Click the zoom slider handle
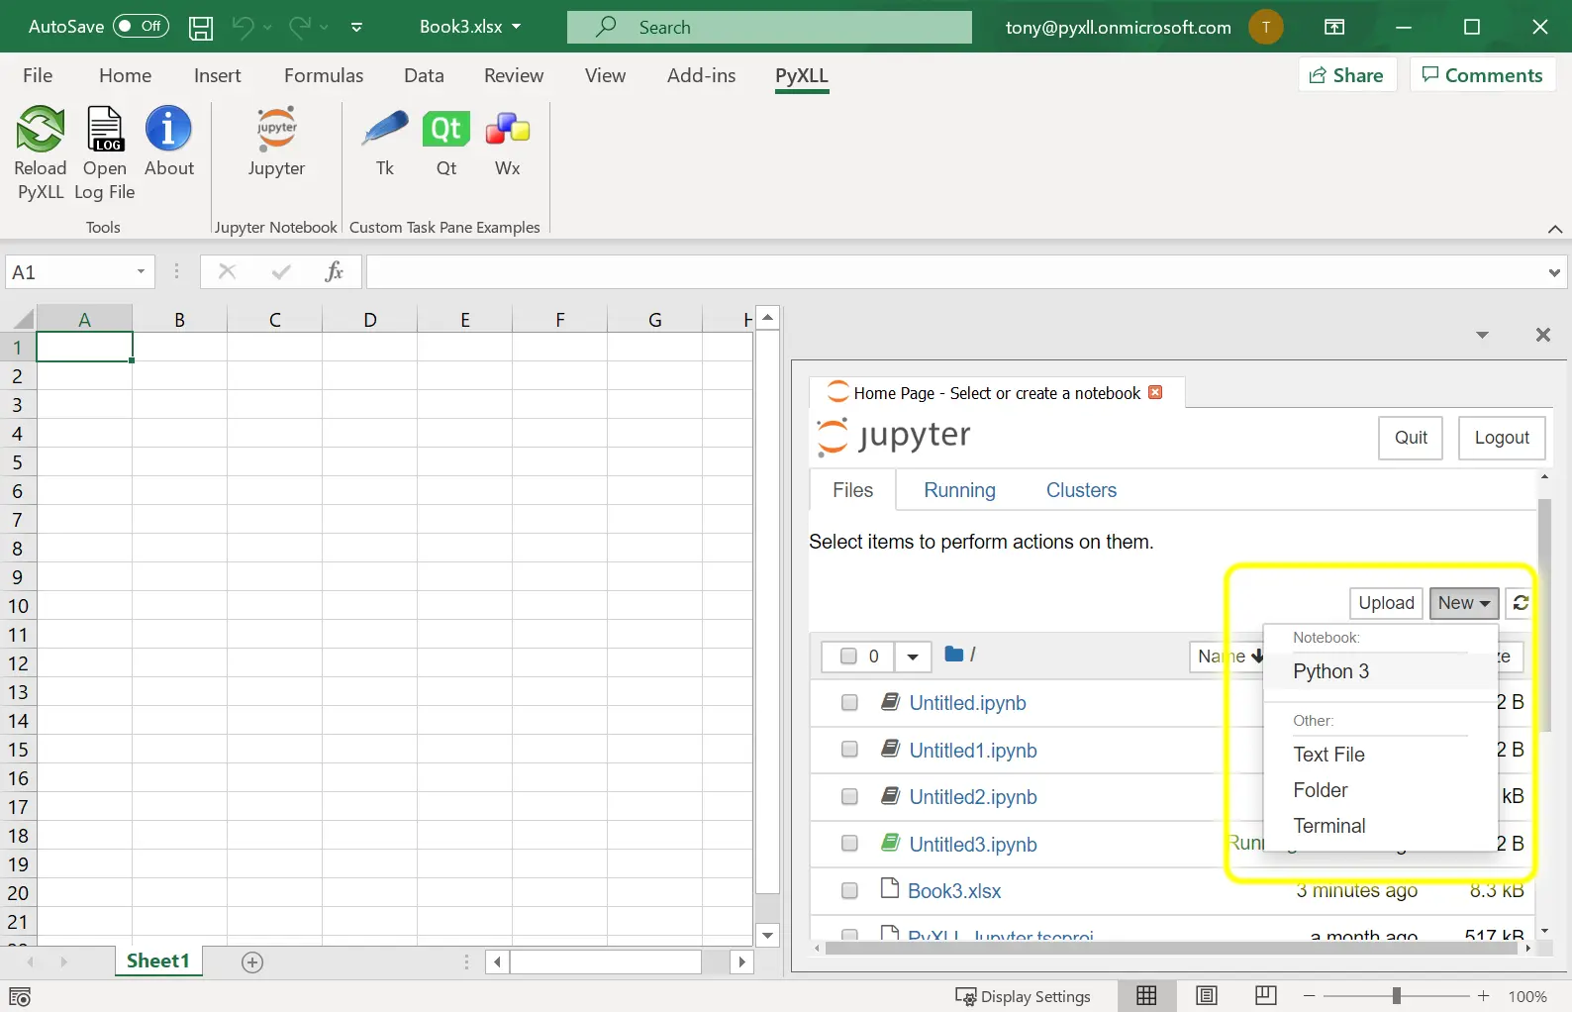The height and width of the screenshot is (1012, 1572). coord(1396,996)
